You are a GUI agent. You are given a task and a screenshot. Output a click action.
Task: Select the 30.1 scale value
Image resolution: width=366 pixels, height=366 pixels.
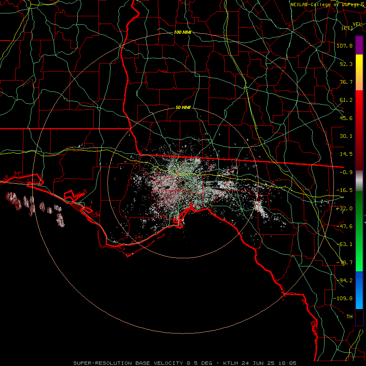tap(346, 136)
